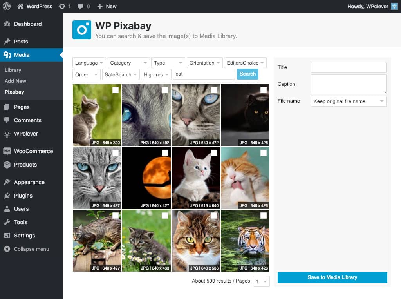
Task: Click the plus New icon in the admin bar
Action: click(x=100, y=6)
